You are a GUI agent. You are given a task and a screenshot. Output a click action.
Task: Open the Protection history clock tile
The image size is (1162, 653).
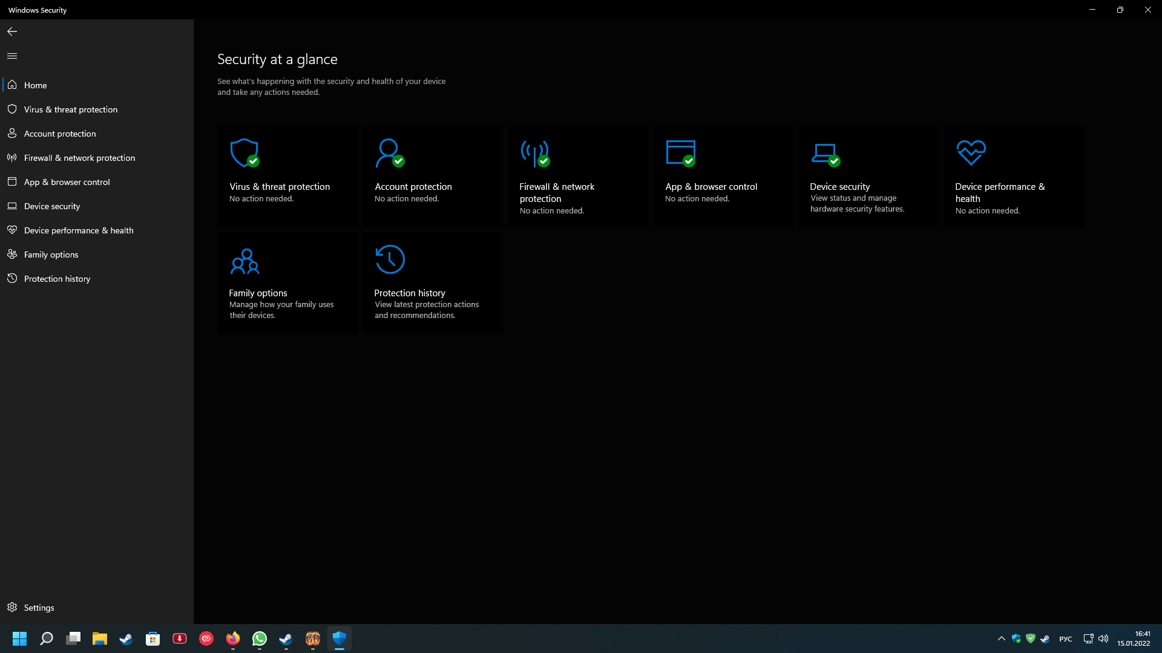(433, 283)
